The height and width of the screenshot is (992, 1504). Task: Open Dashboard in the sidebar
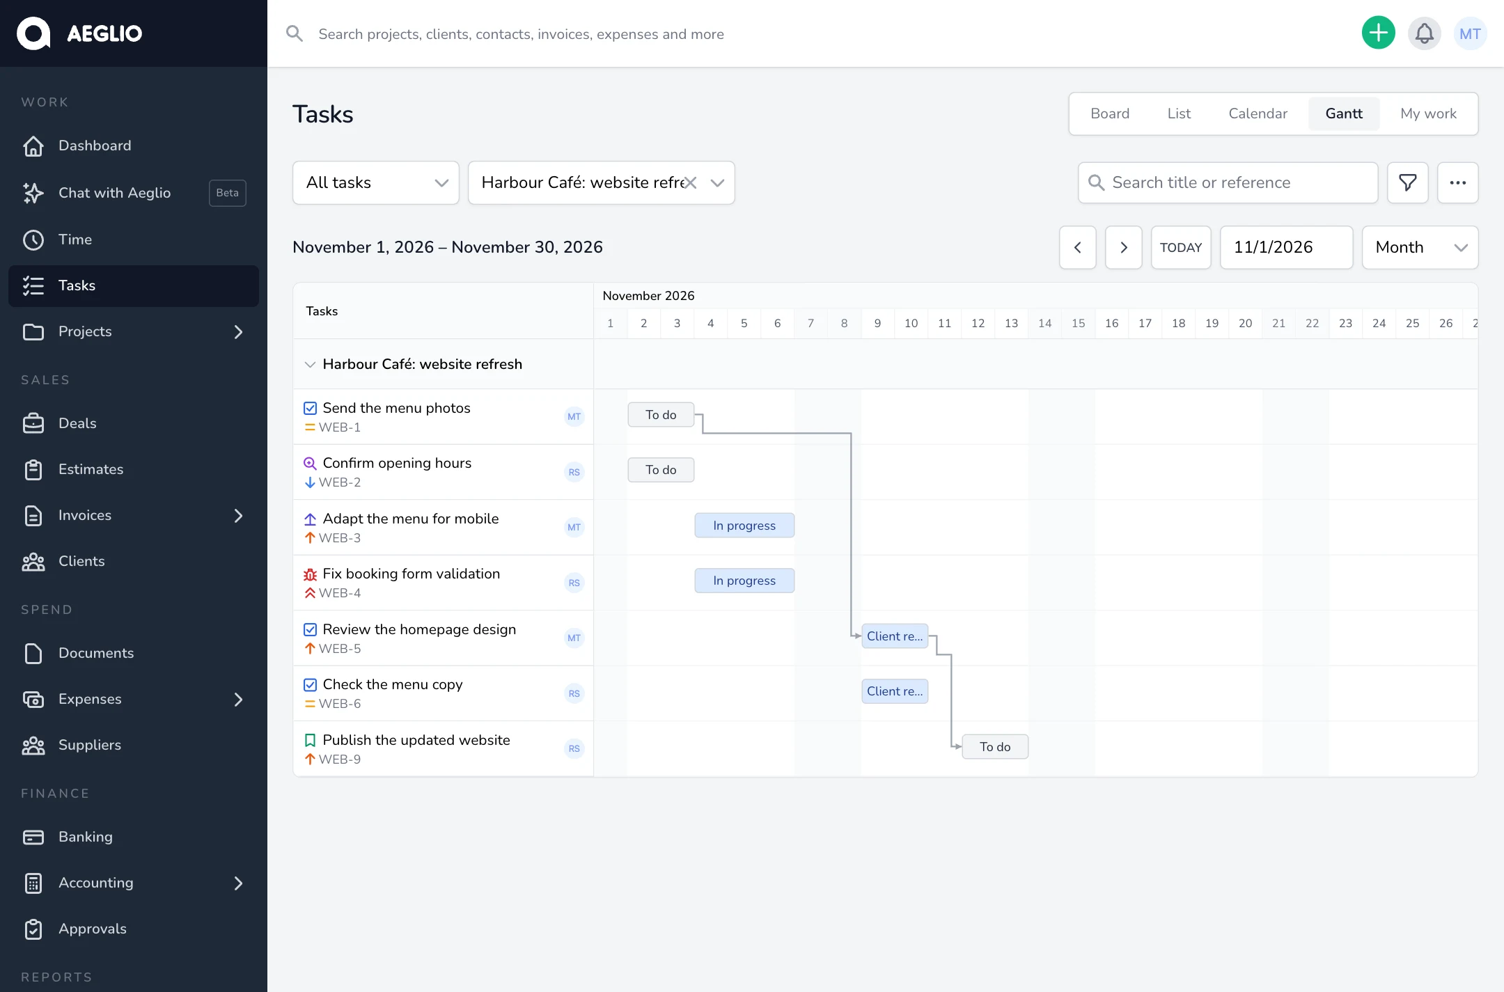[134, 145]
